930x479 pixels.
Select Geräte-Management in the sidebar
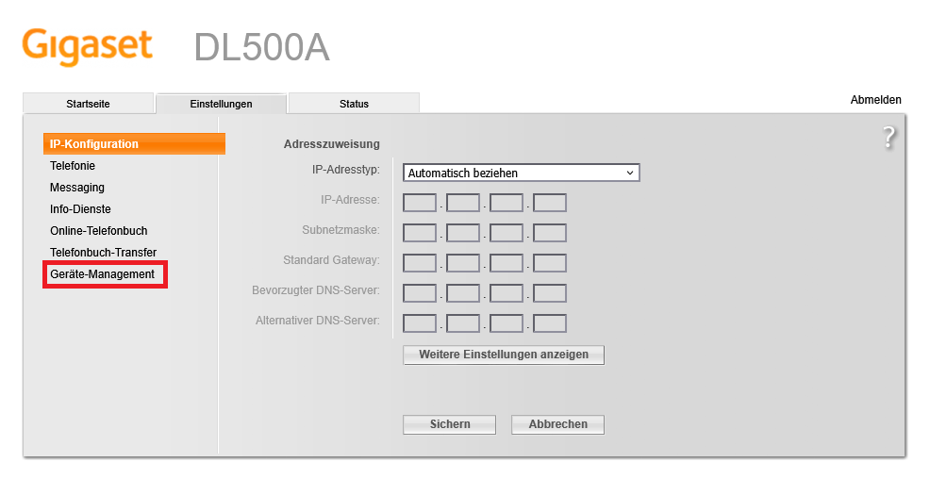point(102,274)
